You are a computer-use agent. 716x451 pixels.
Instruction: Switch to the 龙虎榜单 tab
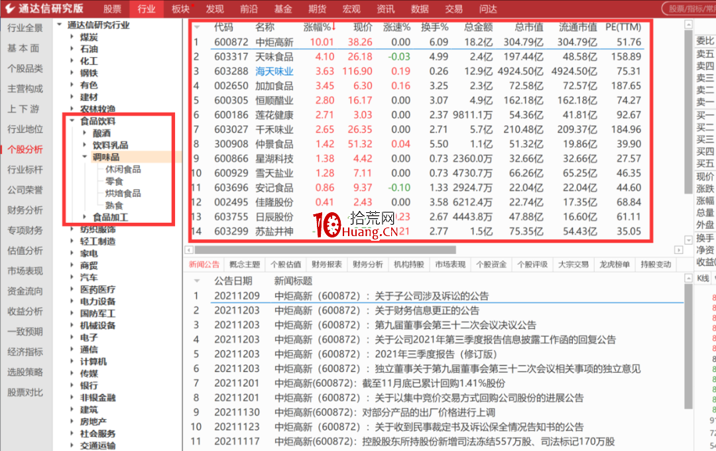pyautogui.click(x=615, y=264)
